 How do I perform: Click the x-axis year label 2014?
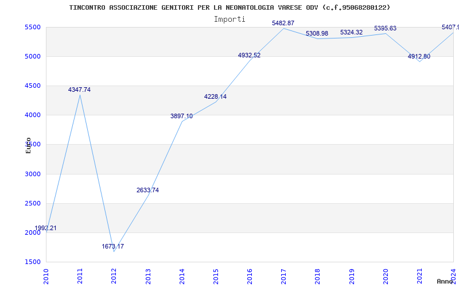coord(182,276)
